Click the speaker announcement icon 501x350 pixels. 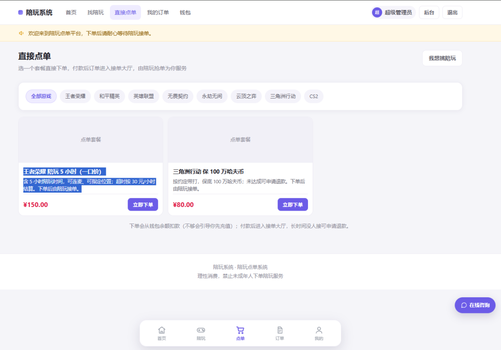pyautogui.click(x=21, y=33)
